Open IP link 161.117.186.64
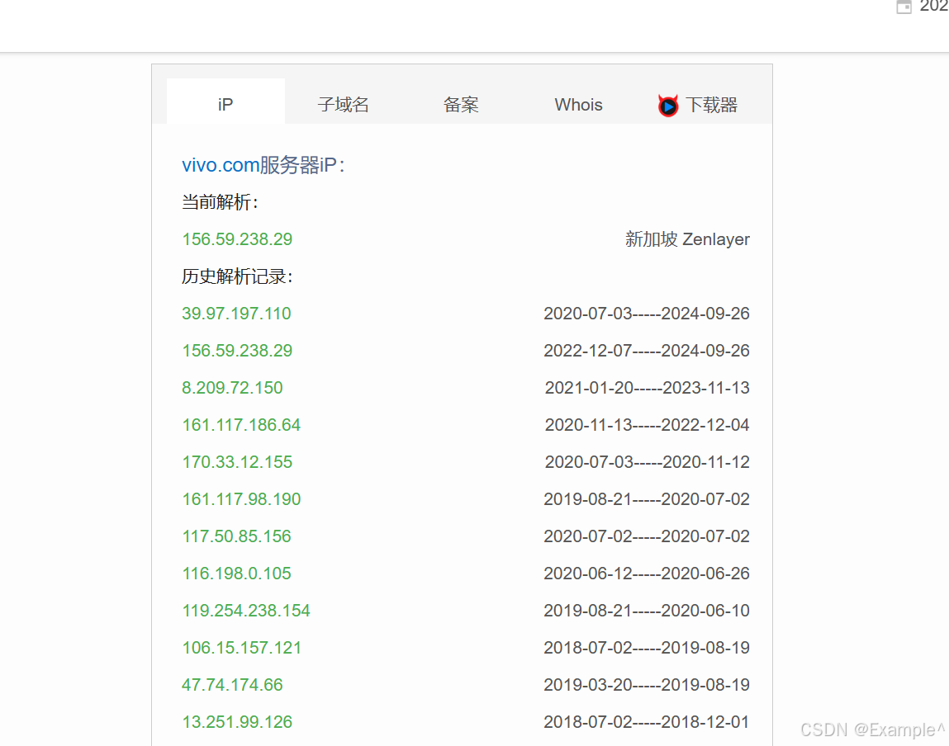 pyautogui.click(x=241, y=425)
